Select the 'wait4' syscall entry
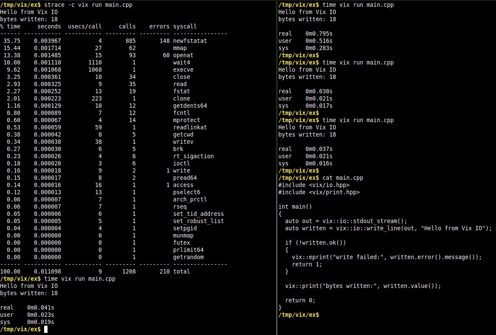This screenshot has width=496, height=335. (181, 63)
